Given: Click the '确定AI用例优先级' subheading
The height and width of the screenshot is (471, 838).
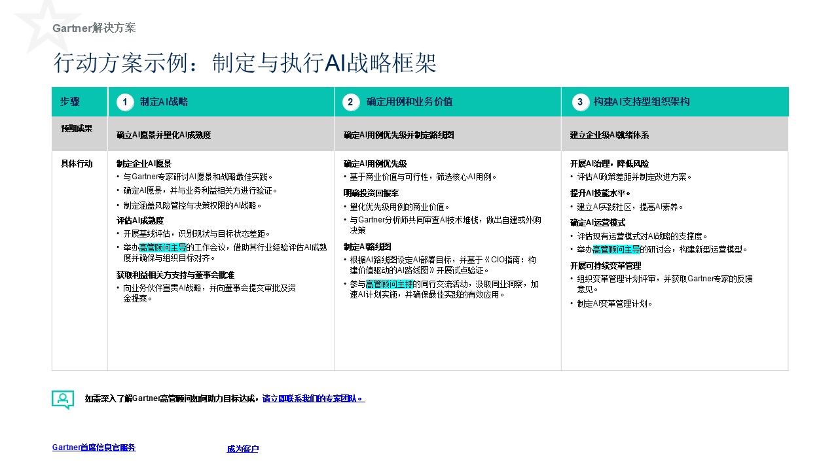Looking at the screenshot, I should (x=375, y=164).
